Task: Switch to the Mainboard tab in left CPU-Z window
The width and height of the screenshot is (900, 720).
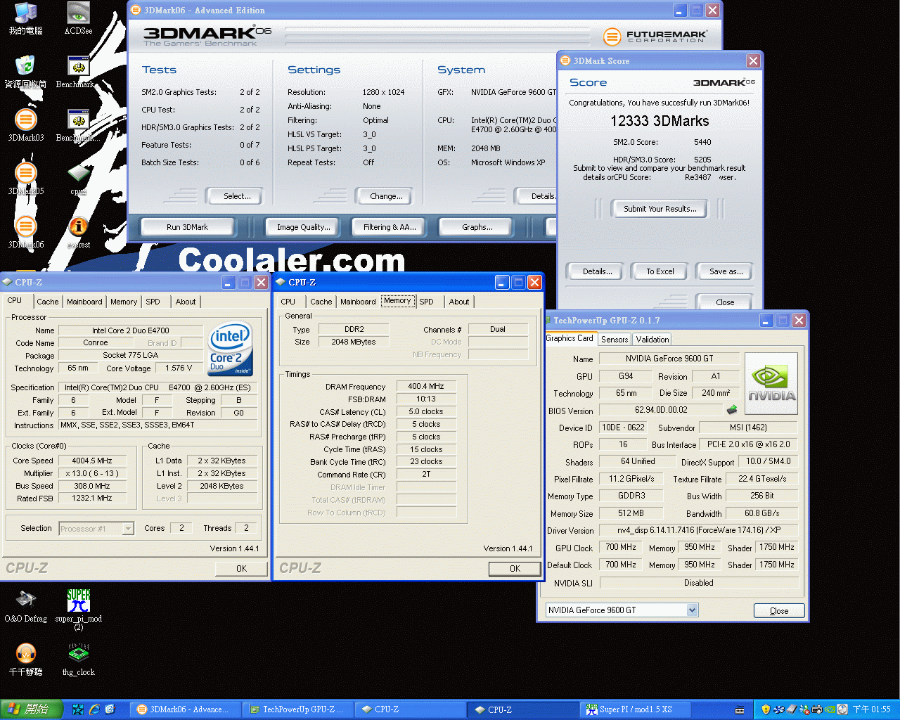Action: click(84, 302)
